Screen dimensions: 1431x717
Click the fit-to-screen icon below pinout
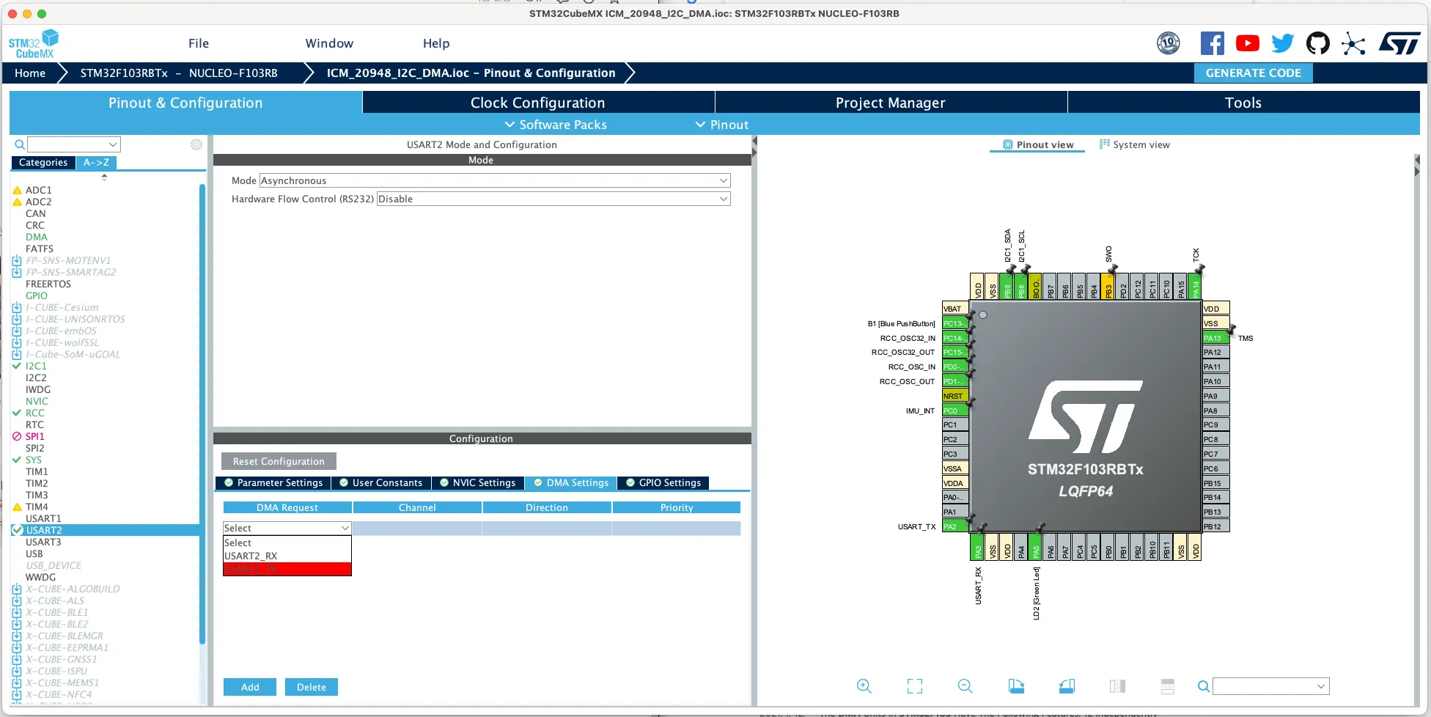tap(915, 686)
